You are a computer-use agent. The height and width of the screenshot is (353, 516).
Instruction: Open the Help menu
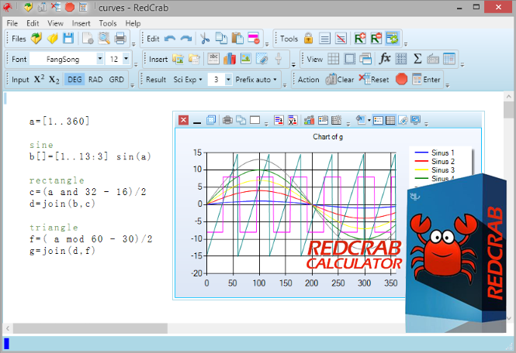coord(133,23)
